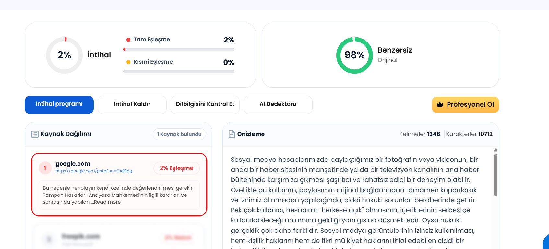Click the blurred second source card
The width and height of the screenshot is (549, 249).
tap(119, 237)
